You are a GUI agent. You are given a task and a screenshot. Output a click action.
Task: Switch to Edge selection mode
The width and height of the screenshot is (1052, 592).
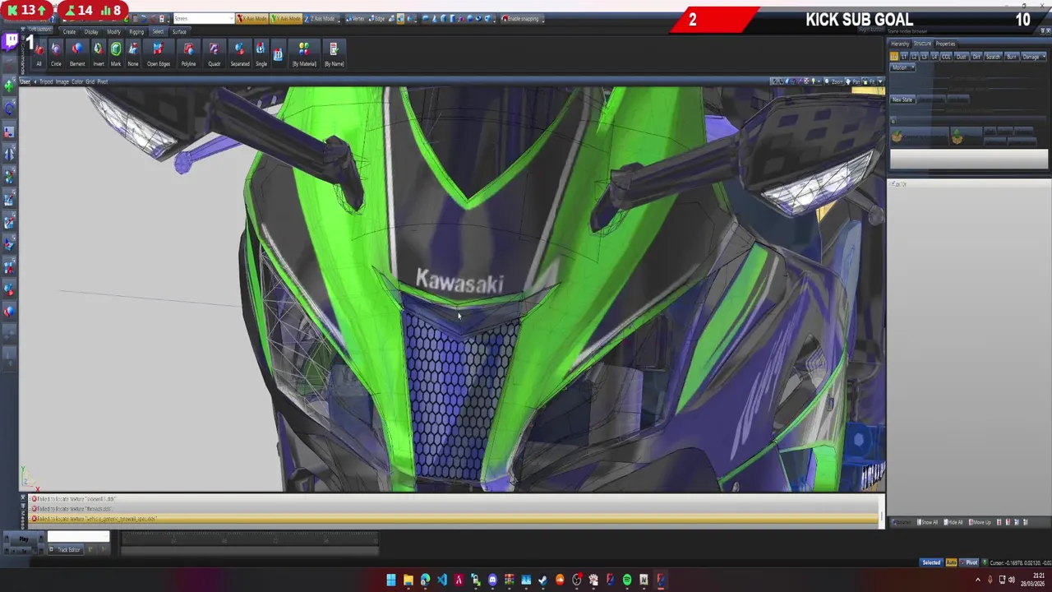pos(380,18)
